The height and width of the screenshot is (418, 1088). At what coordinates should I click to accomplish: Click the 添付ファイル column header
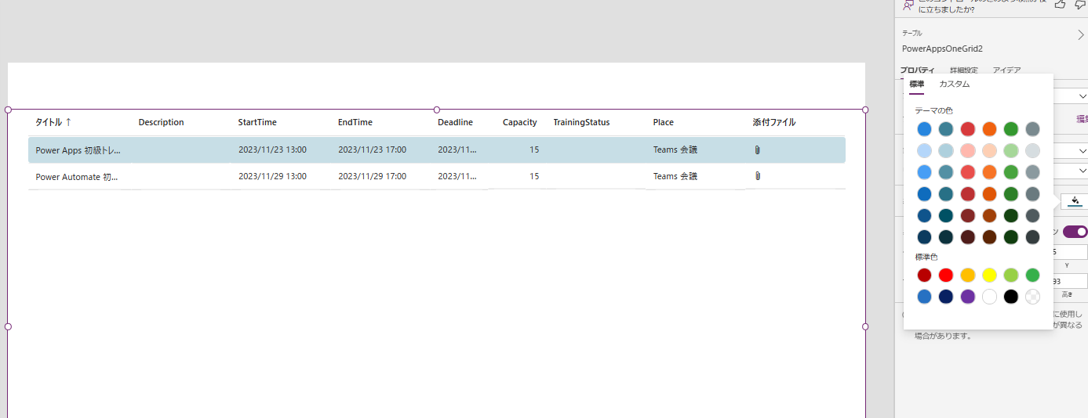(774, 122)
